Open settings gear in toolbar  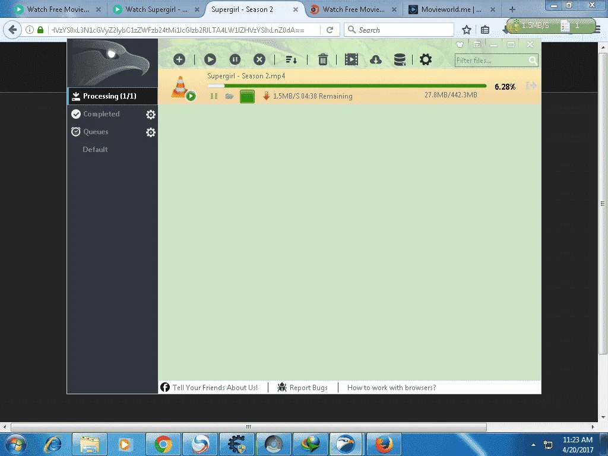click(x=425, y=60)
